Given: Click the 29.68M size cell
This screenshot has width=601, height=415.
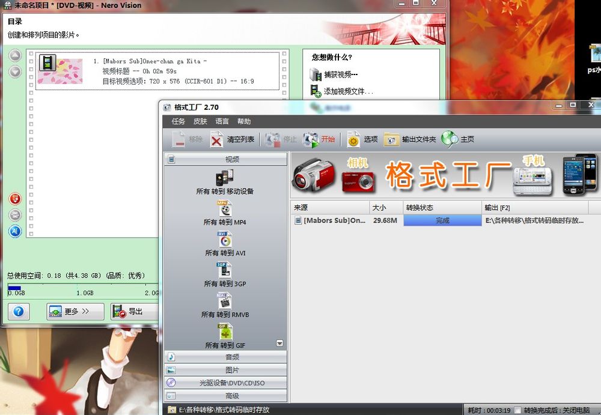Looking at the screenshot, I should (x=385, y=220).
